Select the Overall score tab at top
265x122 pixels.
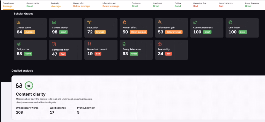(x=8, y=5)
